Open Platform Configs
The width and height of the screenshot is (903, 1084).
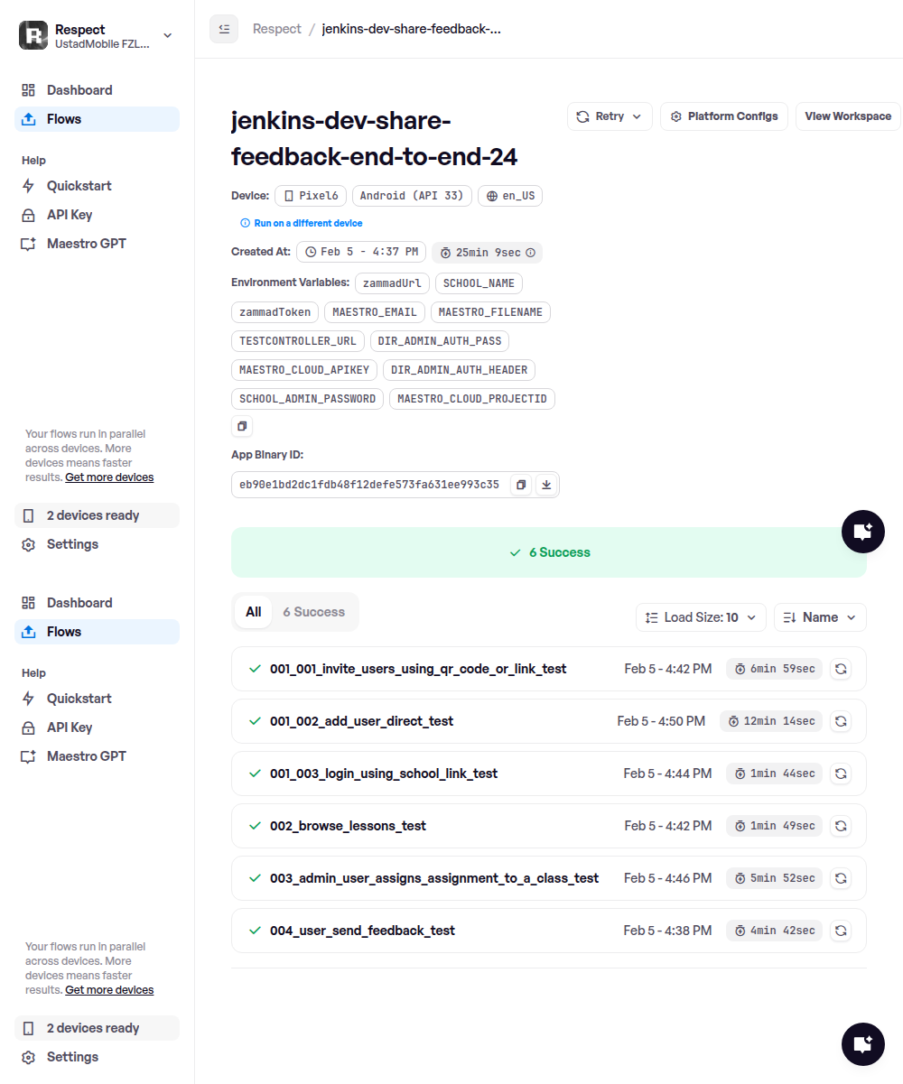coord(724,116)
